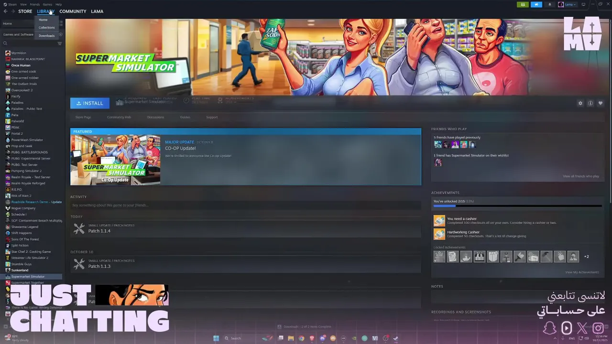Click the Steam taskbar icon
The width and height of the screenshot is (612, 344).
coord(395,338)
